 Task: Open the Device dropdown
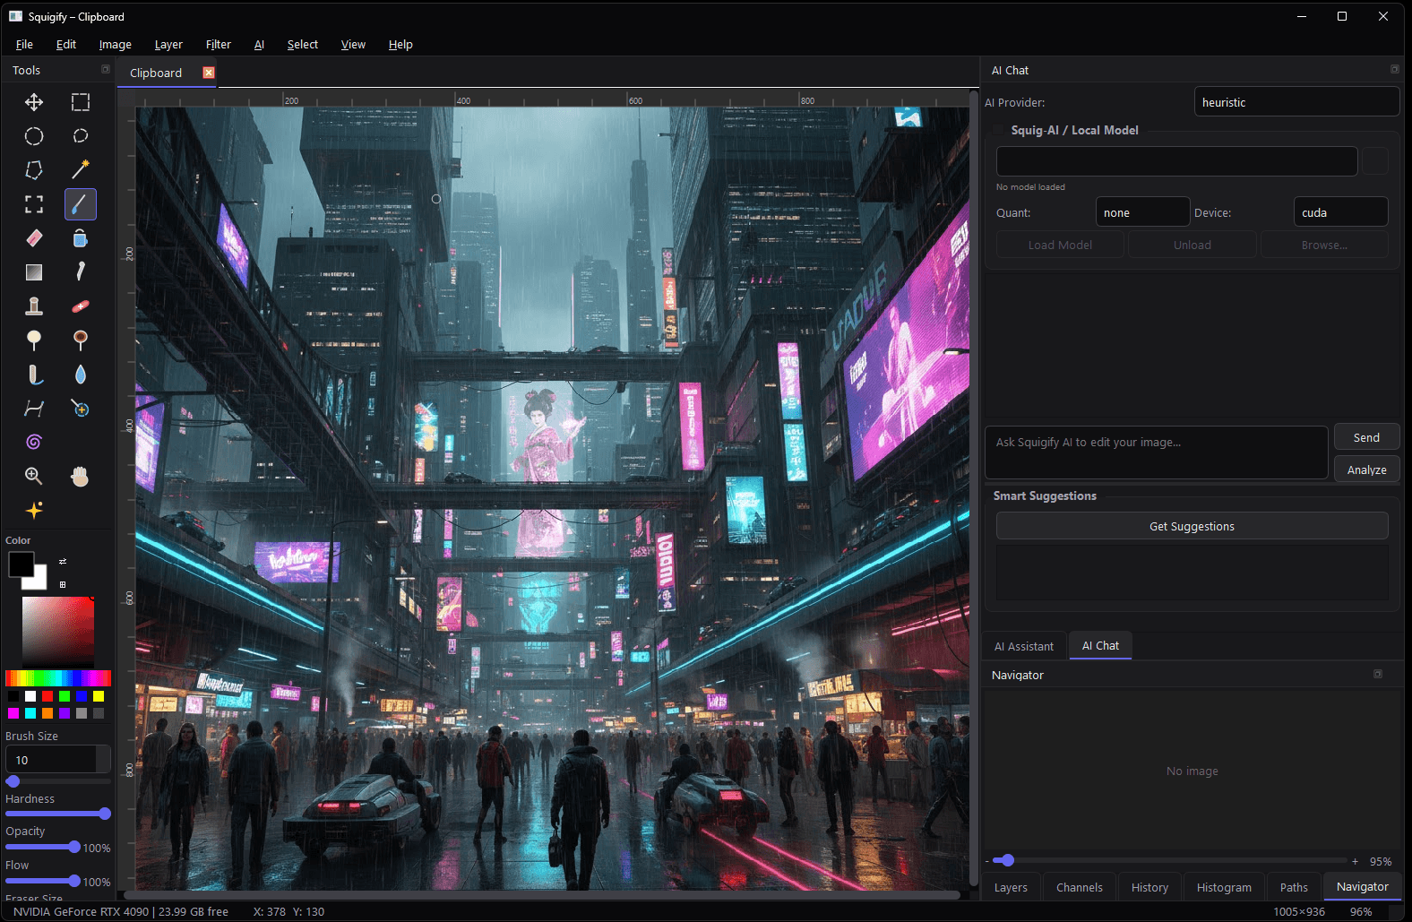1340,212
